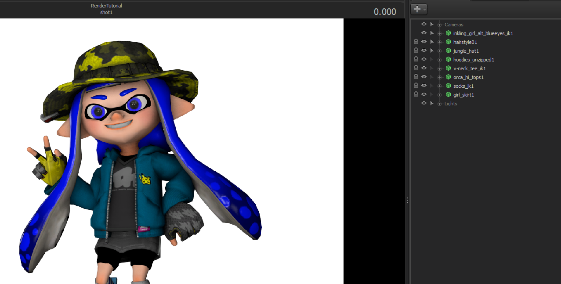Expand the hairstyle01 tree node
The image size is (561, 284).
440,42
